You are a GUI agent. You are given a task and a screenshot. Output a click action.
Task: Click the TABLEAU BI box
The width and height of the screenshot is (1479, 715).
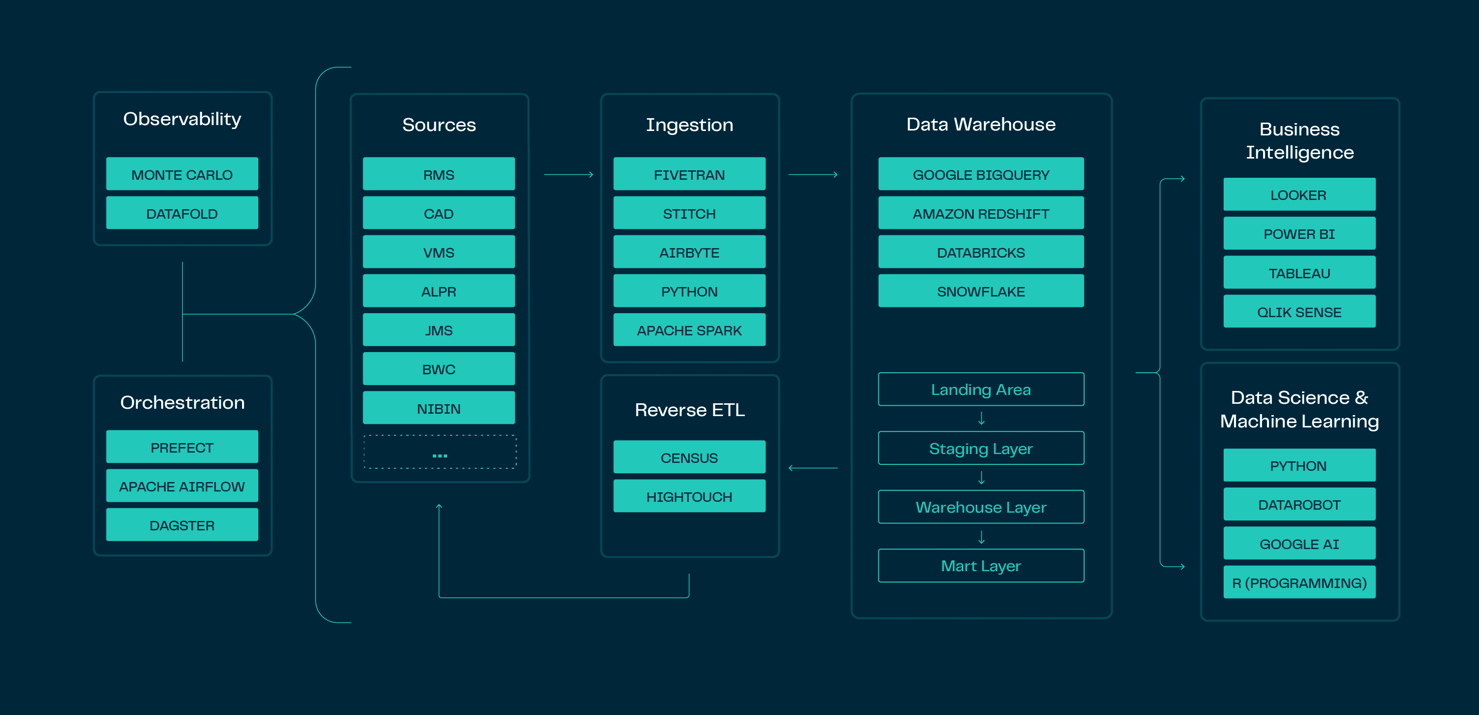(1299, 272)
